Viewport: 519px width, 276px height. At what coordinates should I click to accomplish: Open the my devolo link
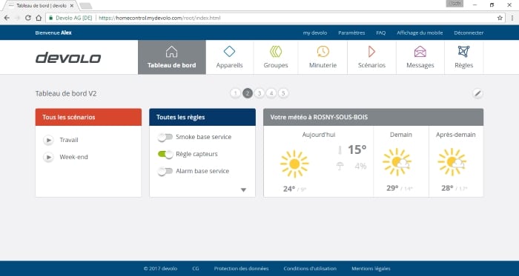(x=315, y=33)
